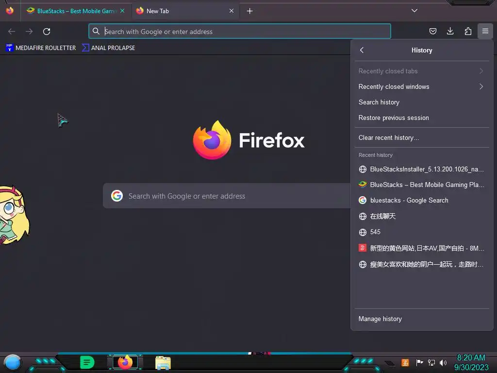Open BlueStacks – Best Mobile Gaming history entry
The height and width of the screenshot is (373, 497).
[422, 185]
